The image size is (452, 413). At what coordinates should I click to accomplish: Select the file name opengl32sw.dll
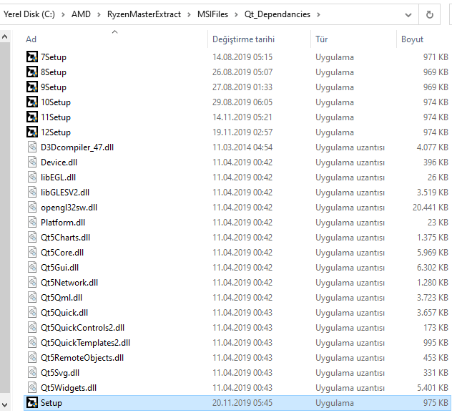(69, 208)
